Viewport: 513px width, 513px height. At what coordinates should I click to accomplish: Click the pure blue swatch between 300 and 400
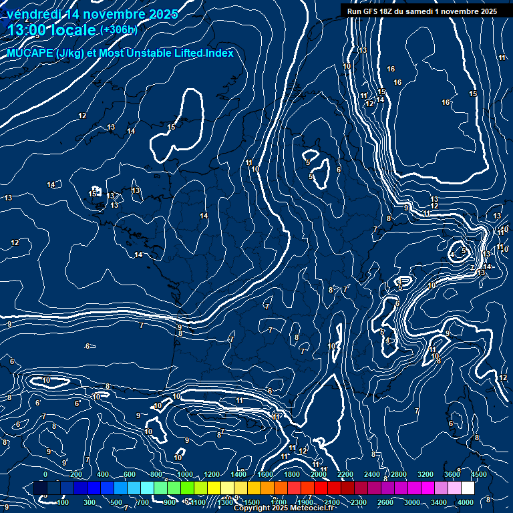tap(94, 488)
